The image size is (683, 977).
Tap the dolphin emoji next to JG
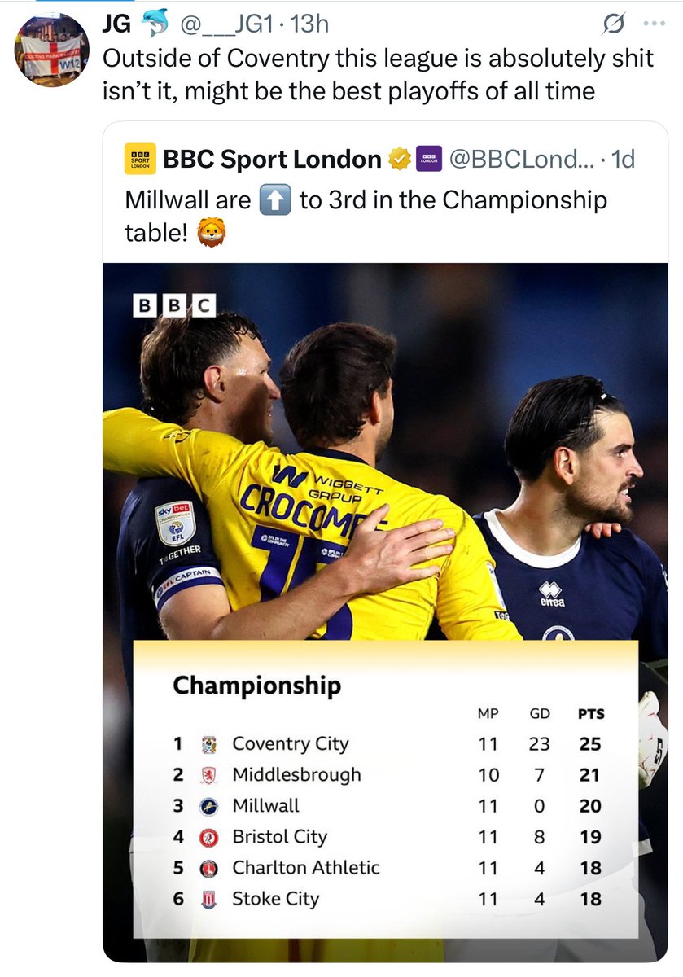coord(154,24)
